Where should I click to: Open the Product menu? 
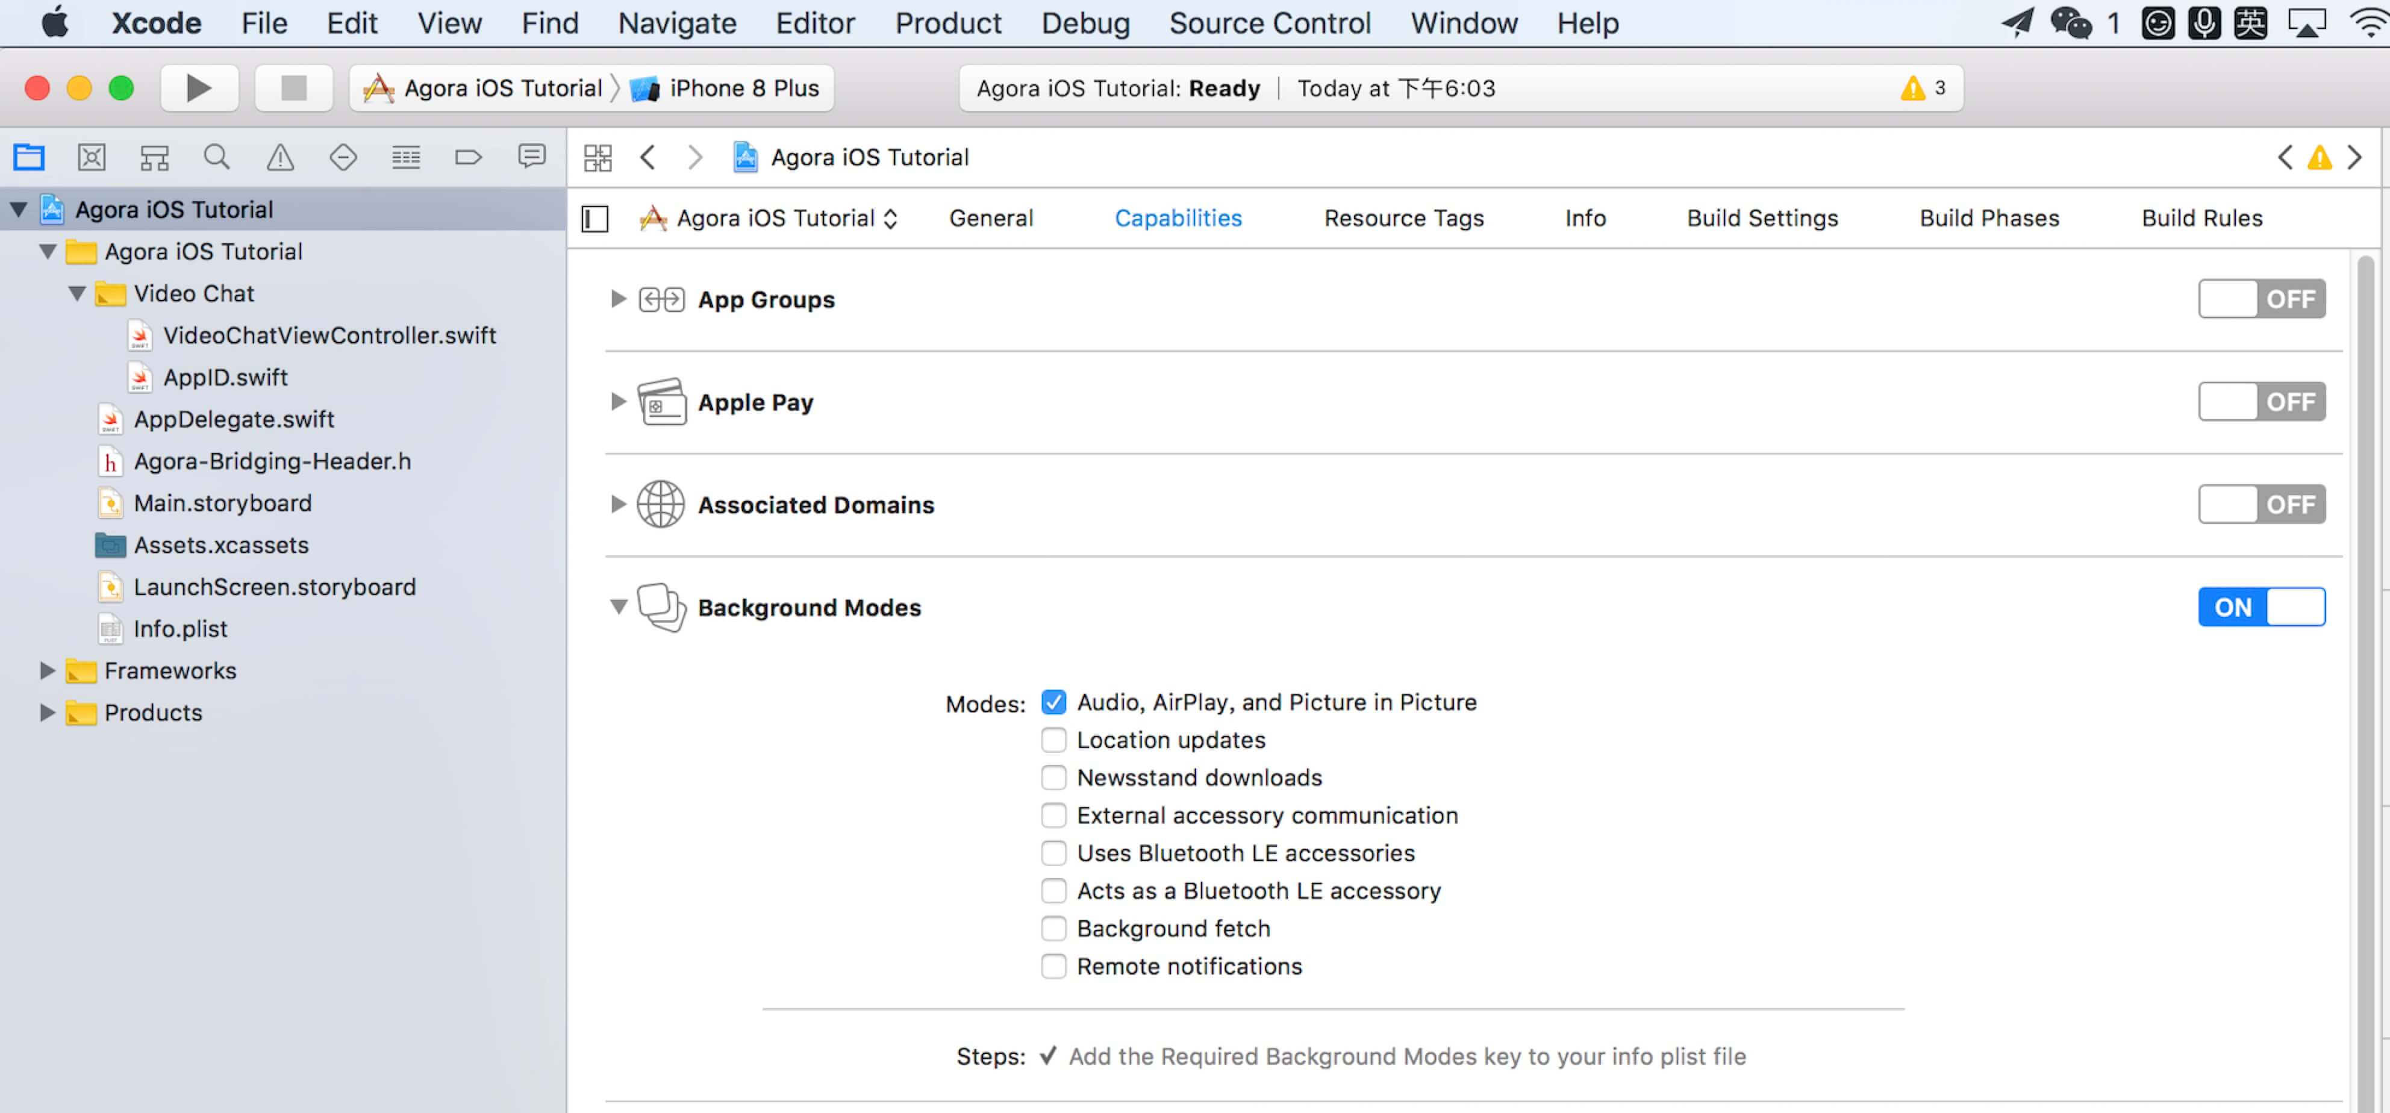pos(948,23)
